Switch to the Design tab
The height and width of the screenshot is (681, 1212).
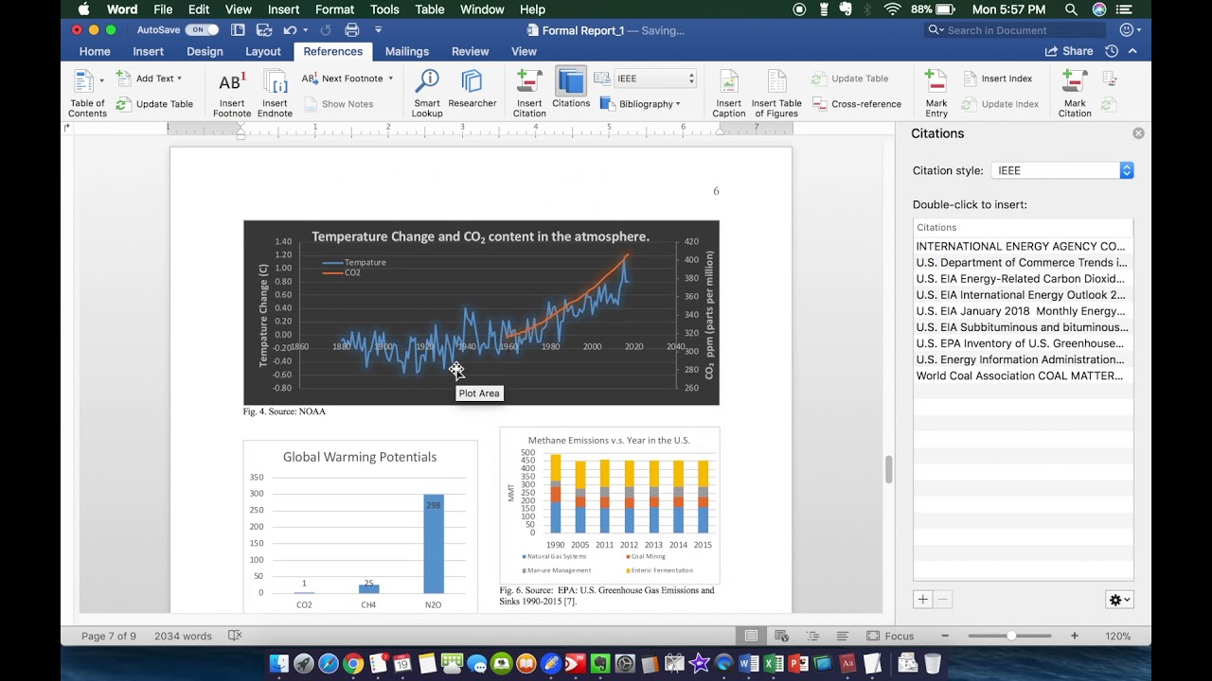205,51
